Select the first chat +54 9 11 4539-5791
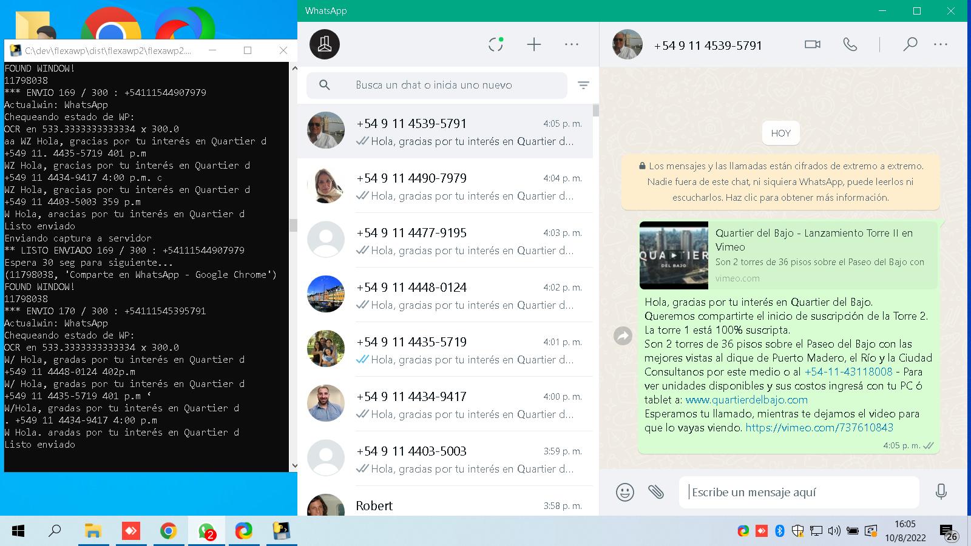 coord(445,130)
